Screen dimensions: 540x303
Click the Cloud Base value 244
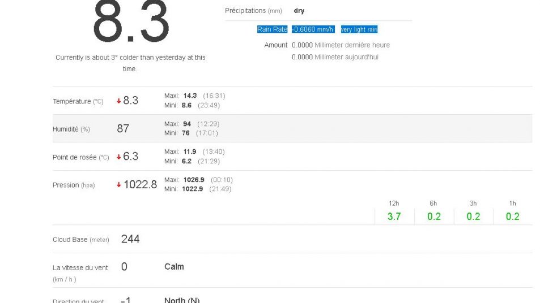click(x=130, y=239)
